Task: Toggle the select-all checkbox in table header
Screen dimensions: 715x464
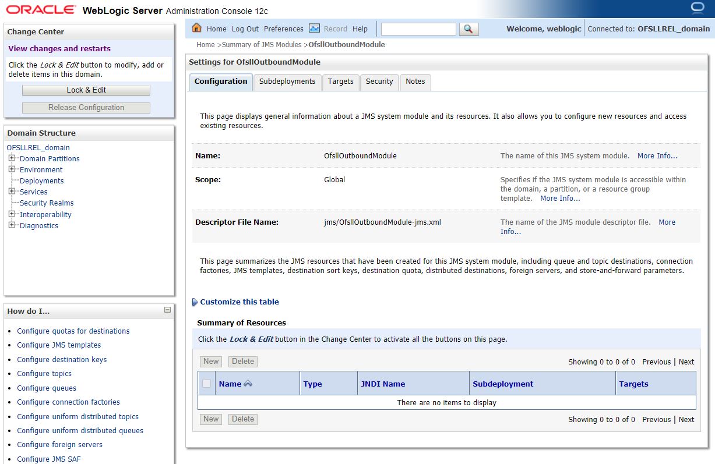Action: [206, 384]
